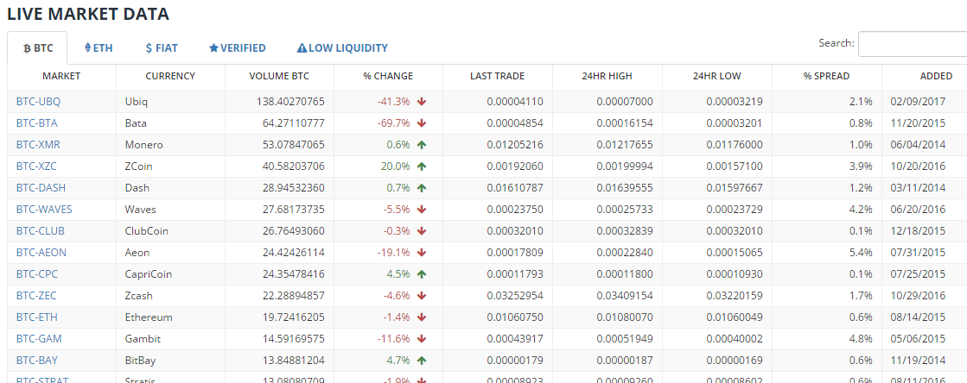The image size is (967, 383).
Task: Sort by 24HR HIGH column header
Action: click(x=607, y=77)
